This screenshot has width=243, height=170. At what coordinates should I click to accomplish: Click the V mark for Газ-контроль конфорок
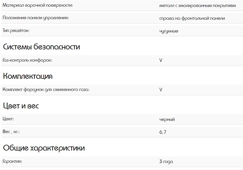coord(161,60)
